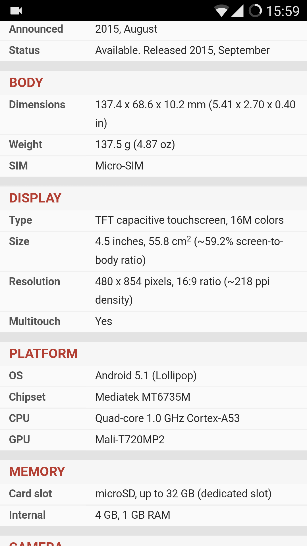Viewport: 307px width, 546px height.
Task: Tap the 4 GB, 1 GB RAM value
Action: [x=133, y=515]
